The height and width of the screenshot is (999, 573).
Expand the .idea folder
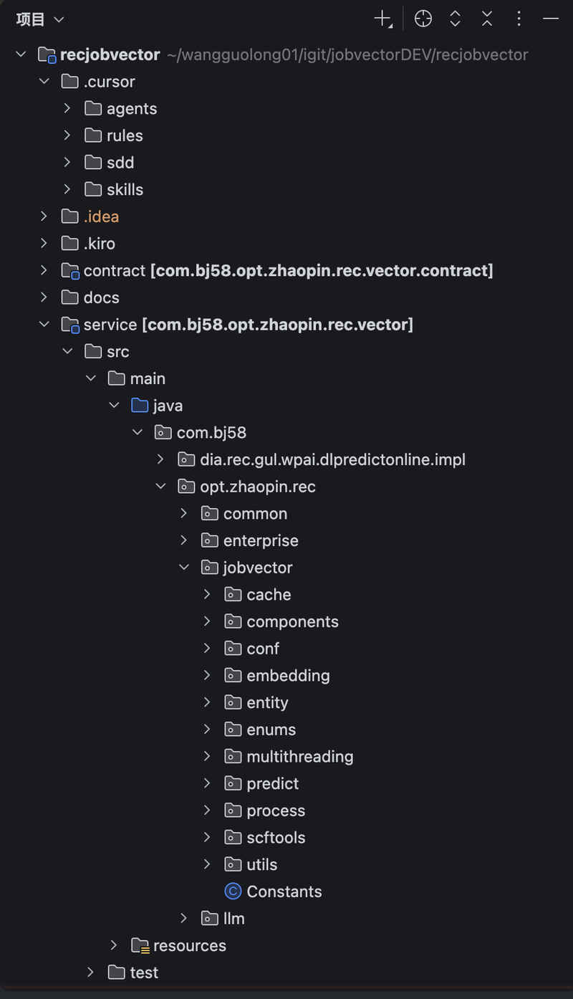click(44, 216)
